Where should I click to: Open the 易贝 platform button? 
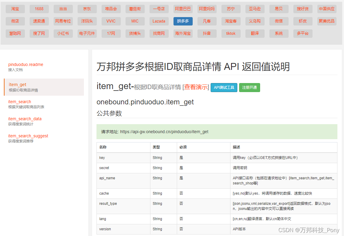pos(279,9)
